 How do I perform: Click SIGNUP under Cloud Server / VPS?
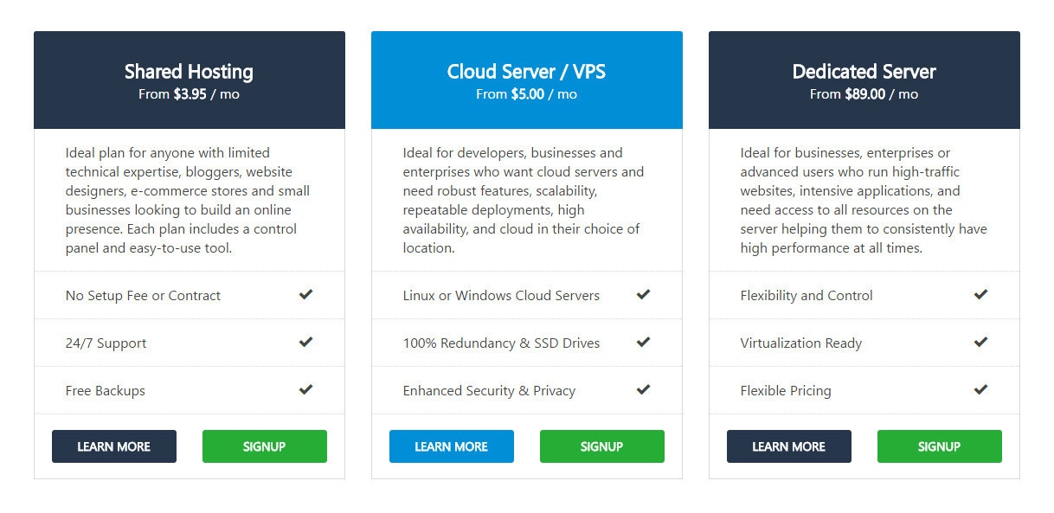pos(601,446)
